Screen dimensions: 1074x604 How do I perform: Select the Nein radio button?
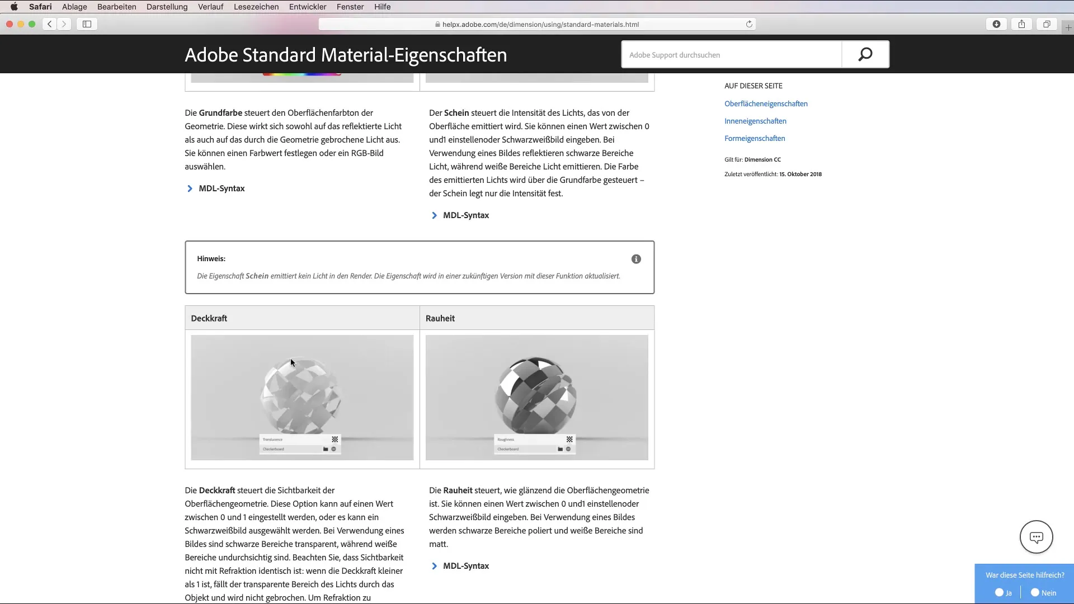click(1035, 592)
